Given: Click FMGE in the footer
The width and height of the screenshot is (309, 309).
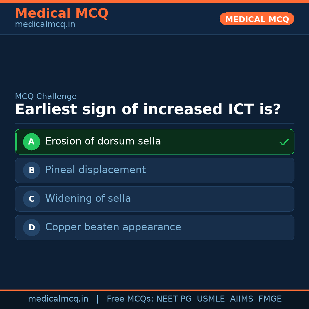Looking at the screenshot, I should tap(270, 299).
